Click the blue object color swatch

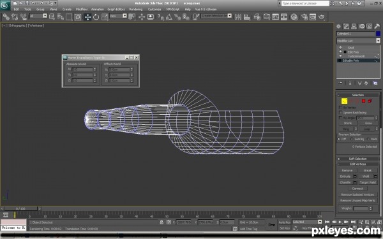pyautogui.click(x=378, y=34)
